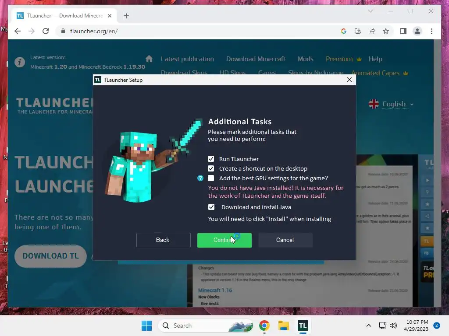Screen dimensions: 449x336
Task: Open File Explorer from taskbar
Action: pyautogui.click(x=284, y=325)
